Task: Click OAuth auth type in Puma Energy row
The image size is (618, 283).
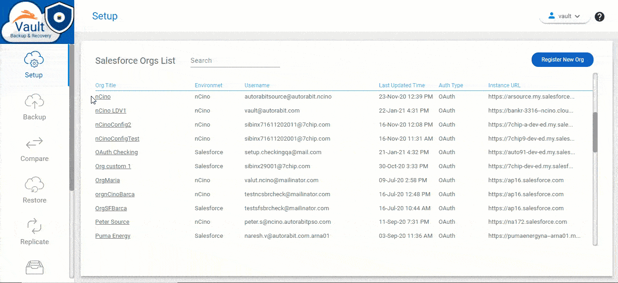Action: coord(447,236)
